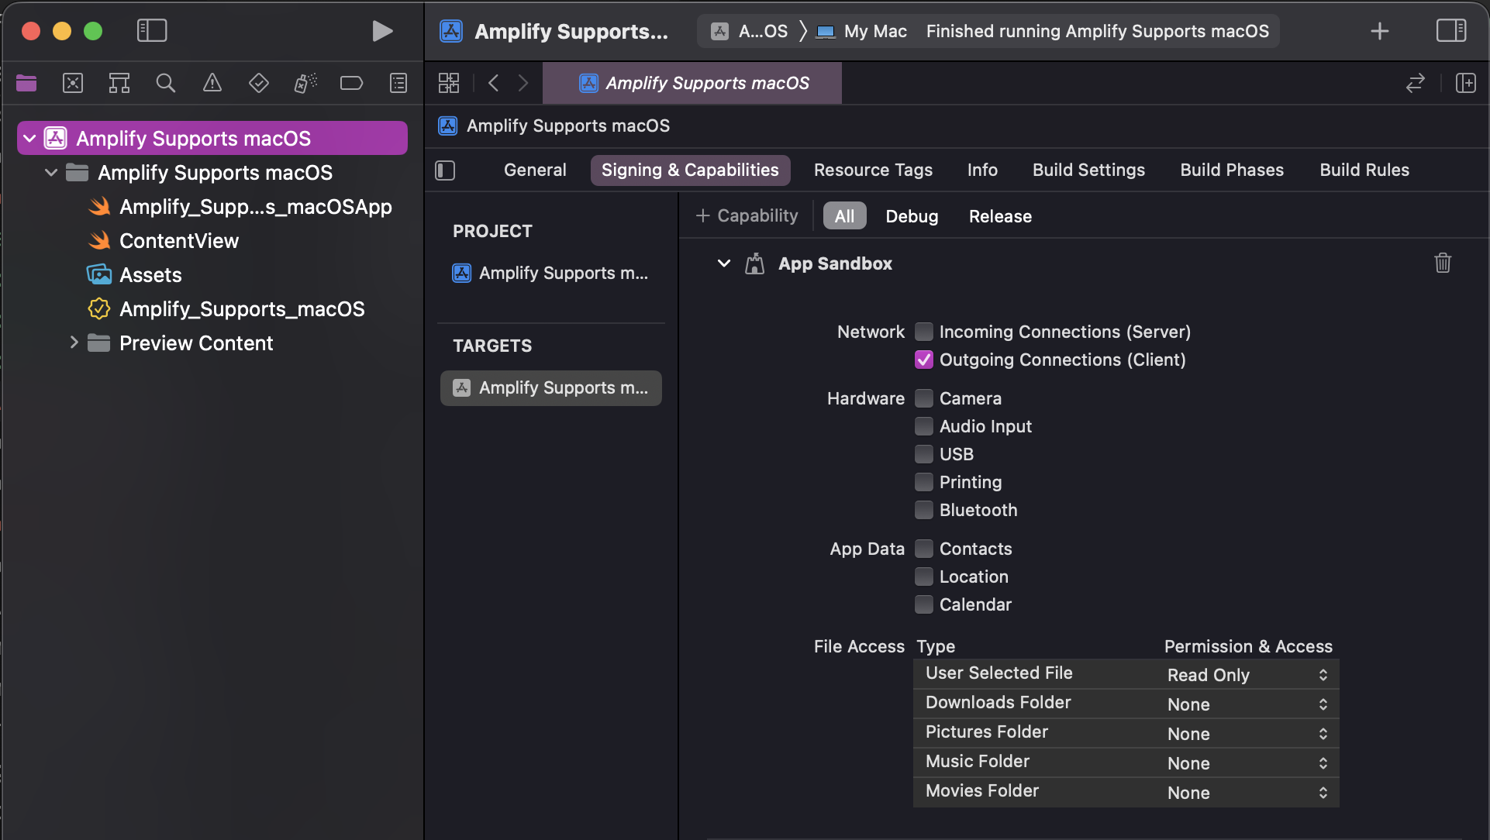Screen dimensions: 1490x840
Task: Open User Selected File permission dropdown
Action: 1247,675
